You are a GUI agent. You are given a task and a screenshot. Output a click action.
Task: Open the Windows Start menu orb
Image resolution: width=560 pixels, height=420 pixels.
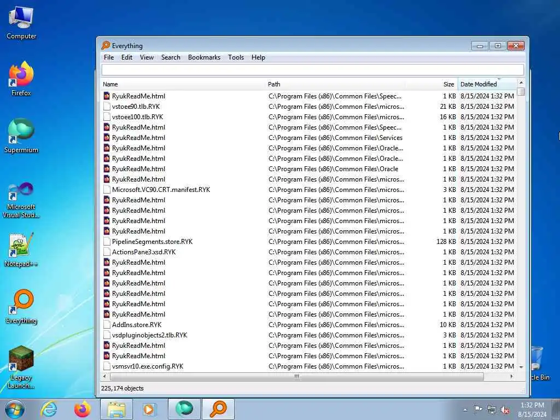[x=15, y=409]
